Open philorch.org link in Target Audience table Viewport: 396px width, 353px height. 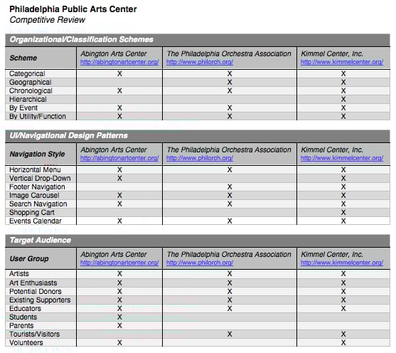pyautogui.click(x=200, y=263)
